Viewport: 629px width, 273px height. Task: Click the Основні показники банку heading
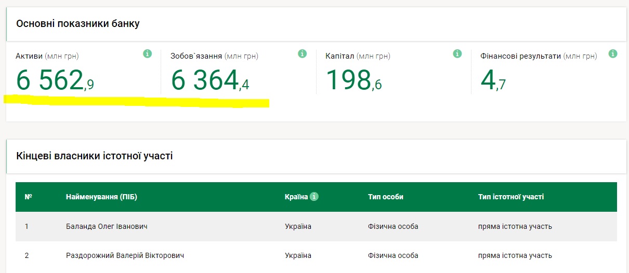tap(78, 24)
